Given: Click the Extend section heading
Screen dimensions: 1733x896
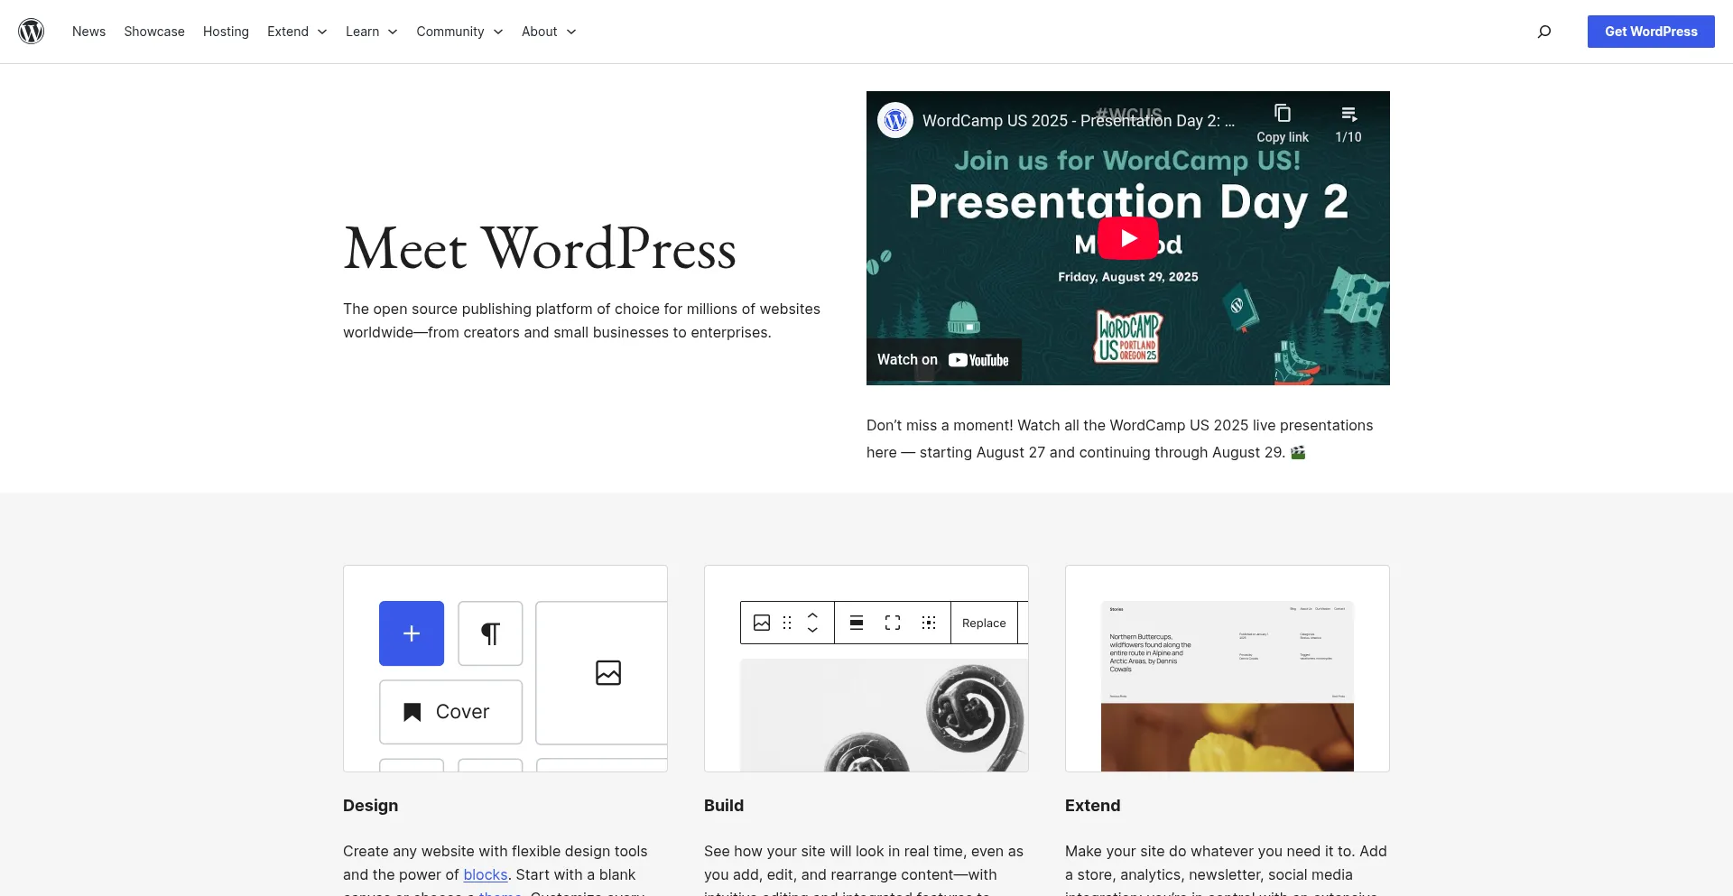Looking at the screenshot, I should (x=1092, y=806).
